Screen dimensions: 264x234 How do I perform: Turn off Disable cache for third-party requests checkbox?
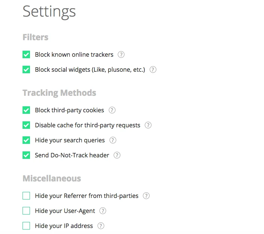tap(26, 125)
